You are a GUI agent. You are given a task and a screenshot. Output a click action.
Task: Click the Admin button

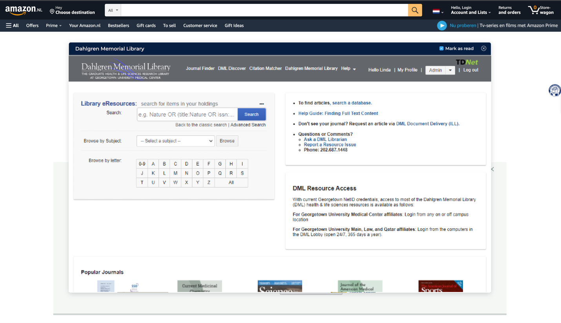click(435, 70)
